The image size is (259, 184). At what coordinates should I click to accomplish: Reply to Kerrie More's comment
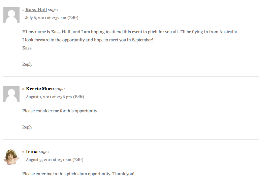[27, 127]
